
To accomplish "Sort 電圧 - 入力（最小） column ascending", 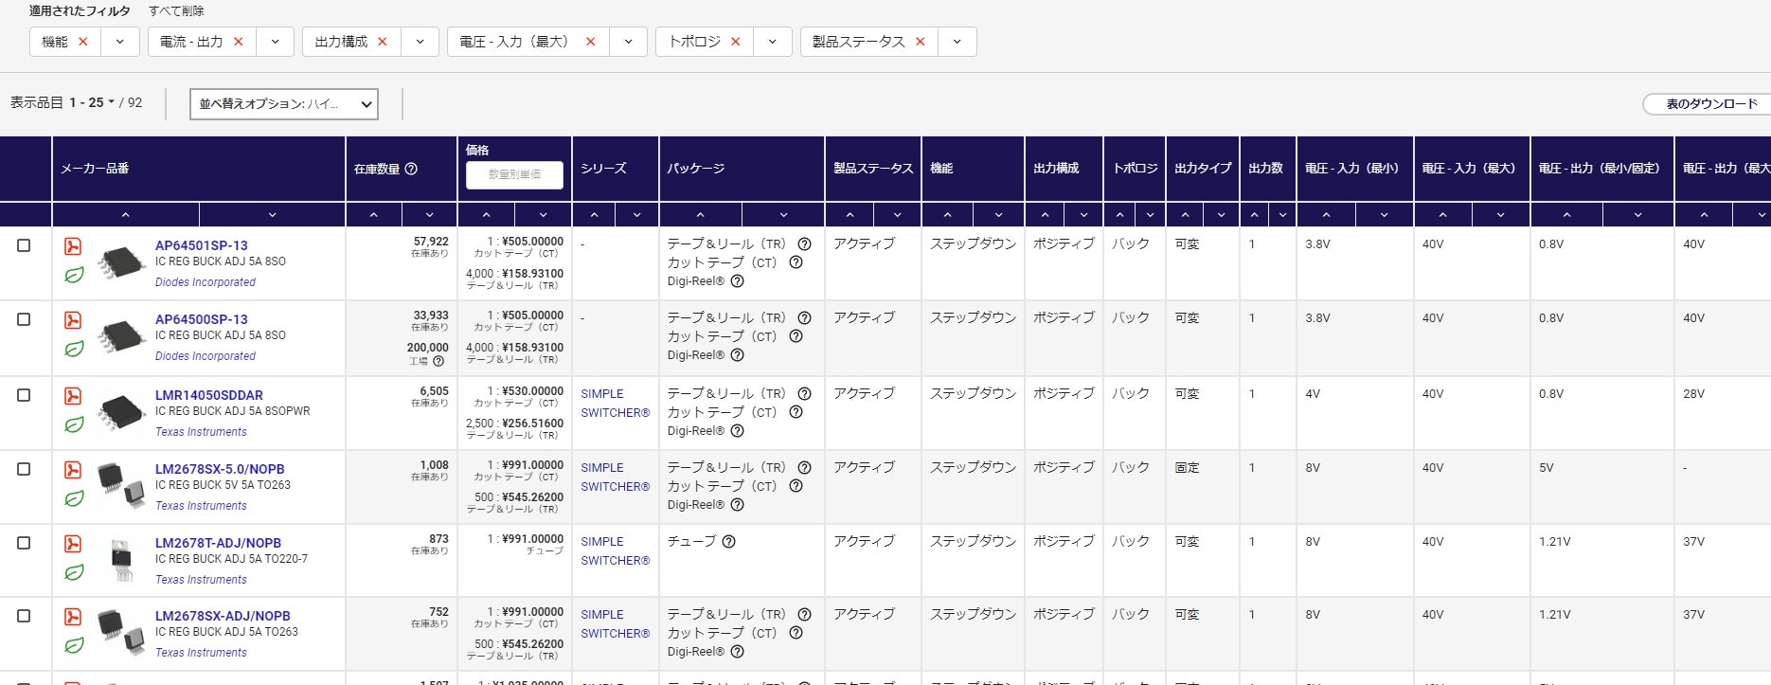I will [1326, 215].
